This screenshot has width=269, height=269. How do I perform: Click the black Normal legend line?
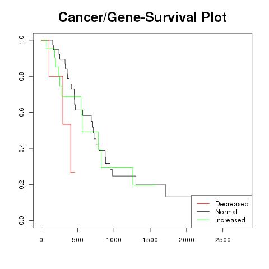click(203, 212)
